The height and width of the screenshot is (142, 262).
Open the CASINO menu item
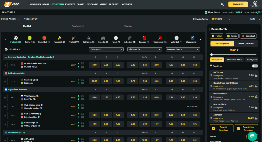pos(80,4)
